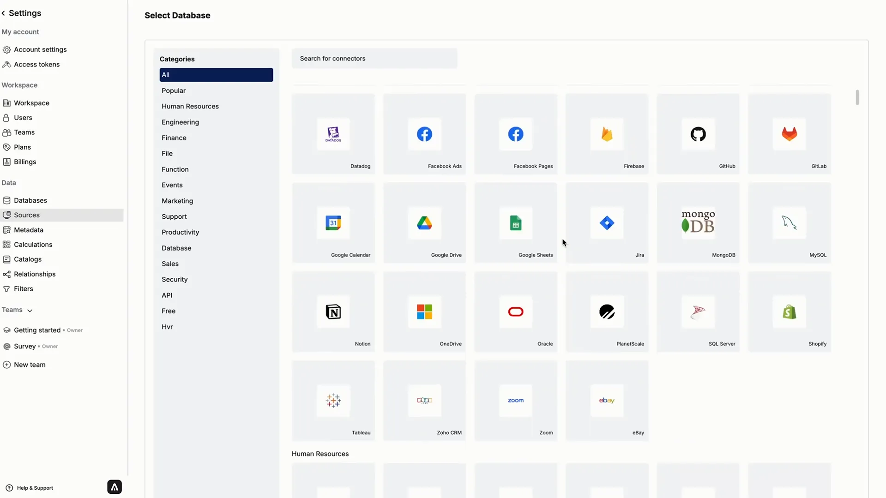Choose the GitHub connector icon

tap(698, 134)
